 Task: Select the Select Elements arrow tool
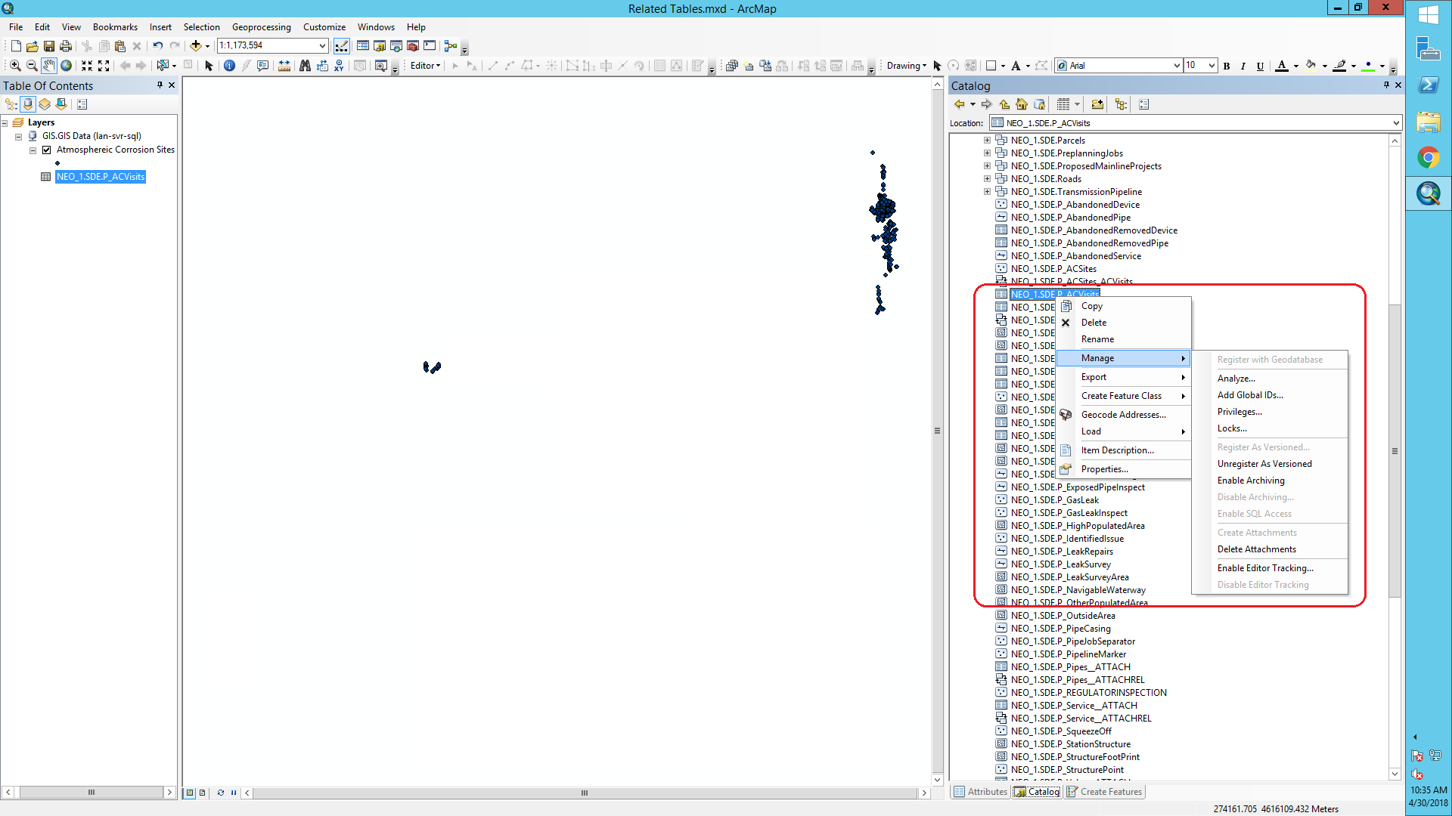(209, 66)
